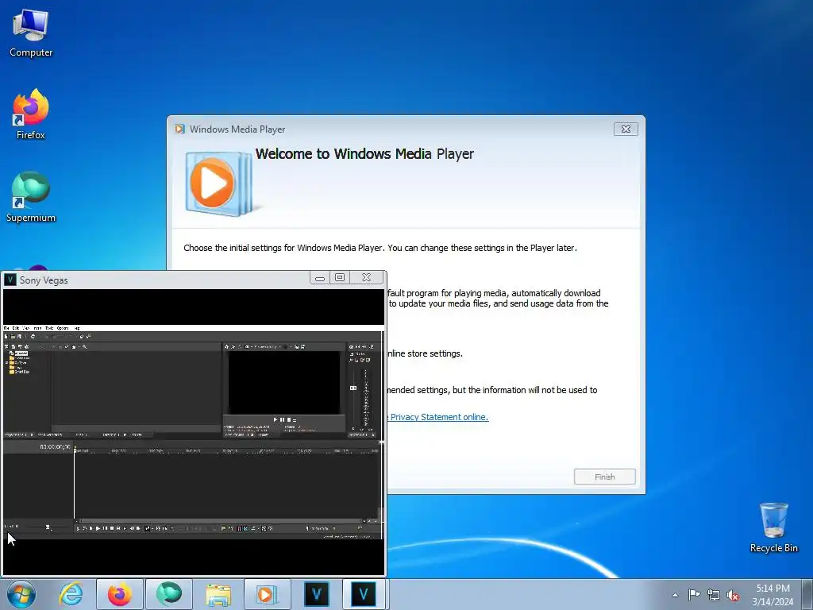813x610 pixels.
Task: Select the Supermium desktop shortcut
Action: click(x=31, y=197)
